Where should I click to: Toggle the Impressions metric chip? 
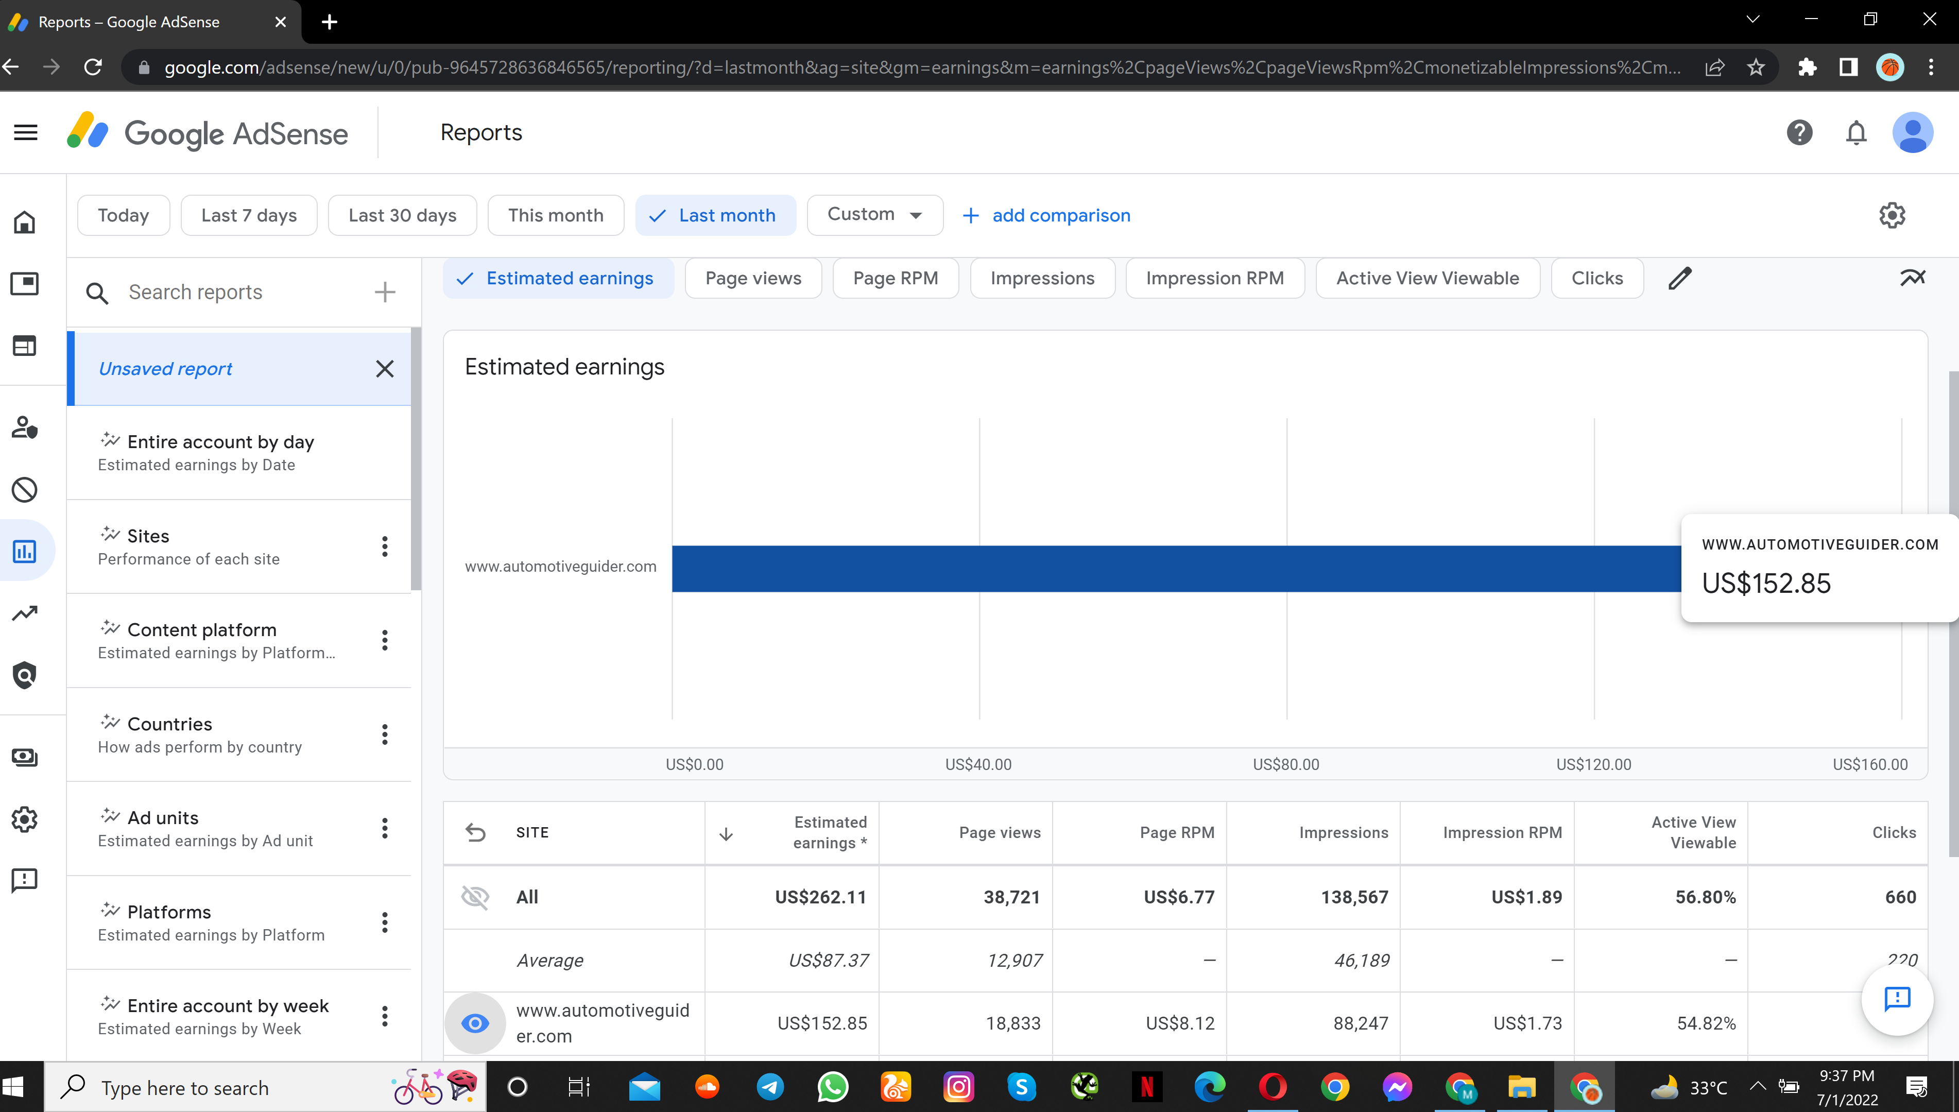click(x=1042, y=278)
